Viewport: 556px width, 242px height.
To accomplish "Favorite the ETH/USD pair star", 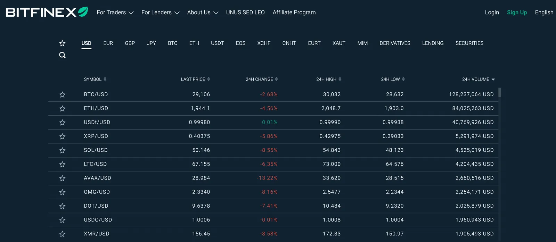I will pos(62,108).
